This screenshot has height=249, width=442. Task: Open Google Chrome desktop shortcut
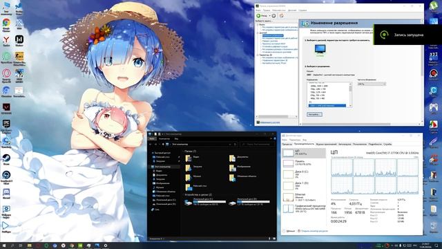coord(6,24)
